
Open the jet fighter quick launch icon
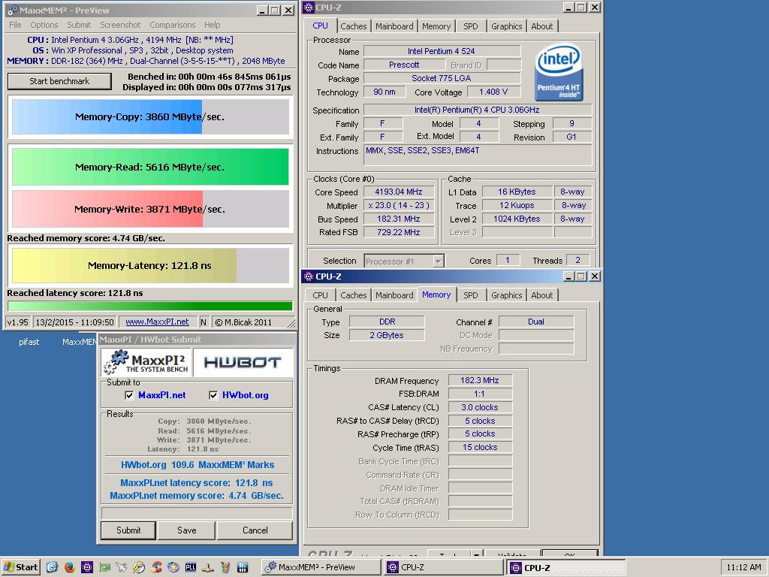pos(122,567)
